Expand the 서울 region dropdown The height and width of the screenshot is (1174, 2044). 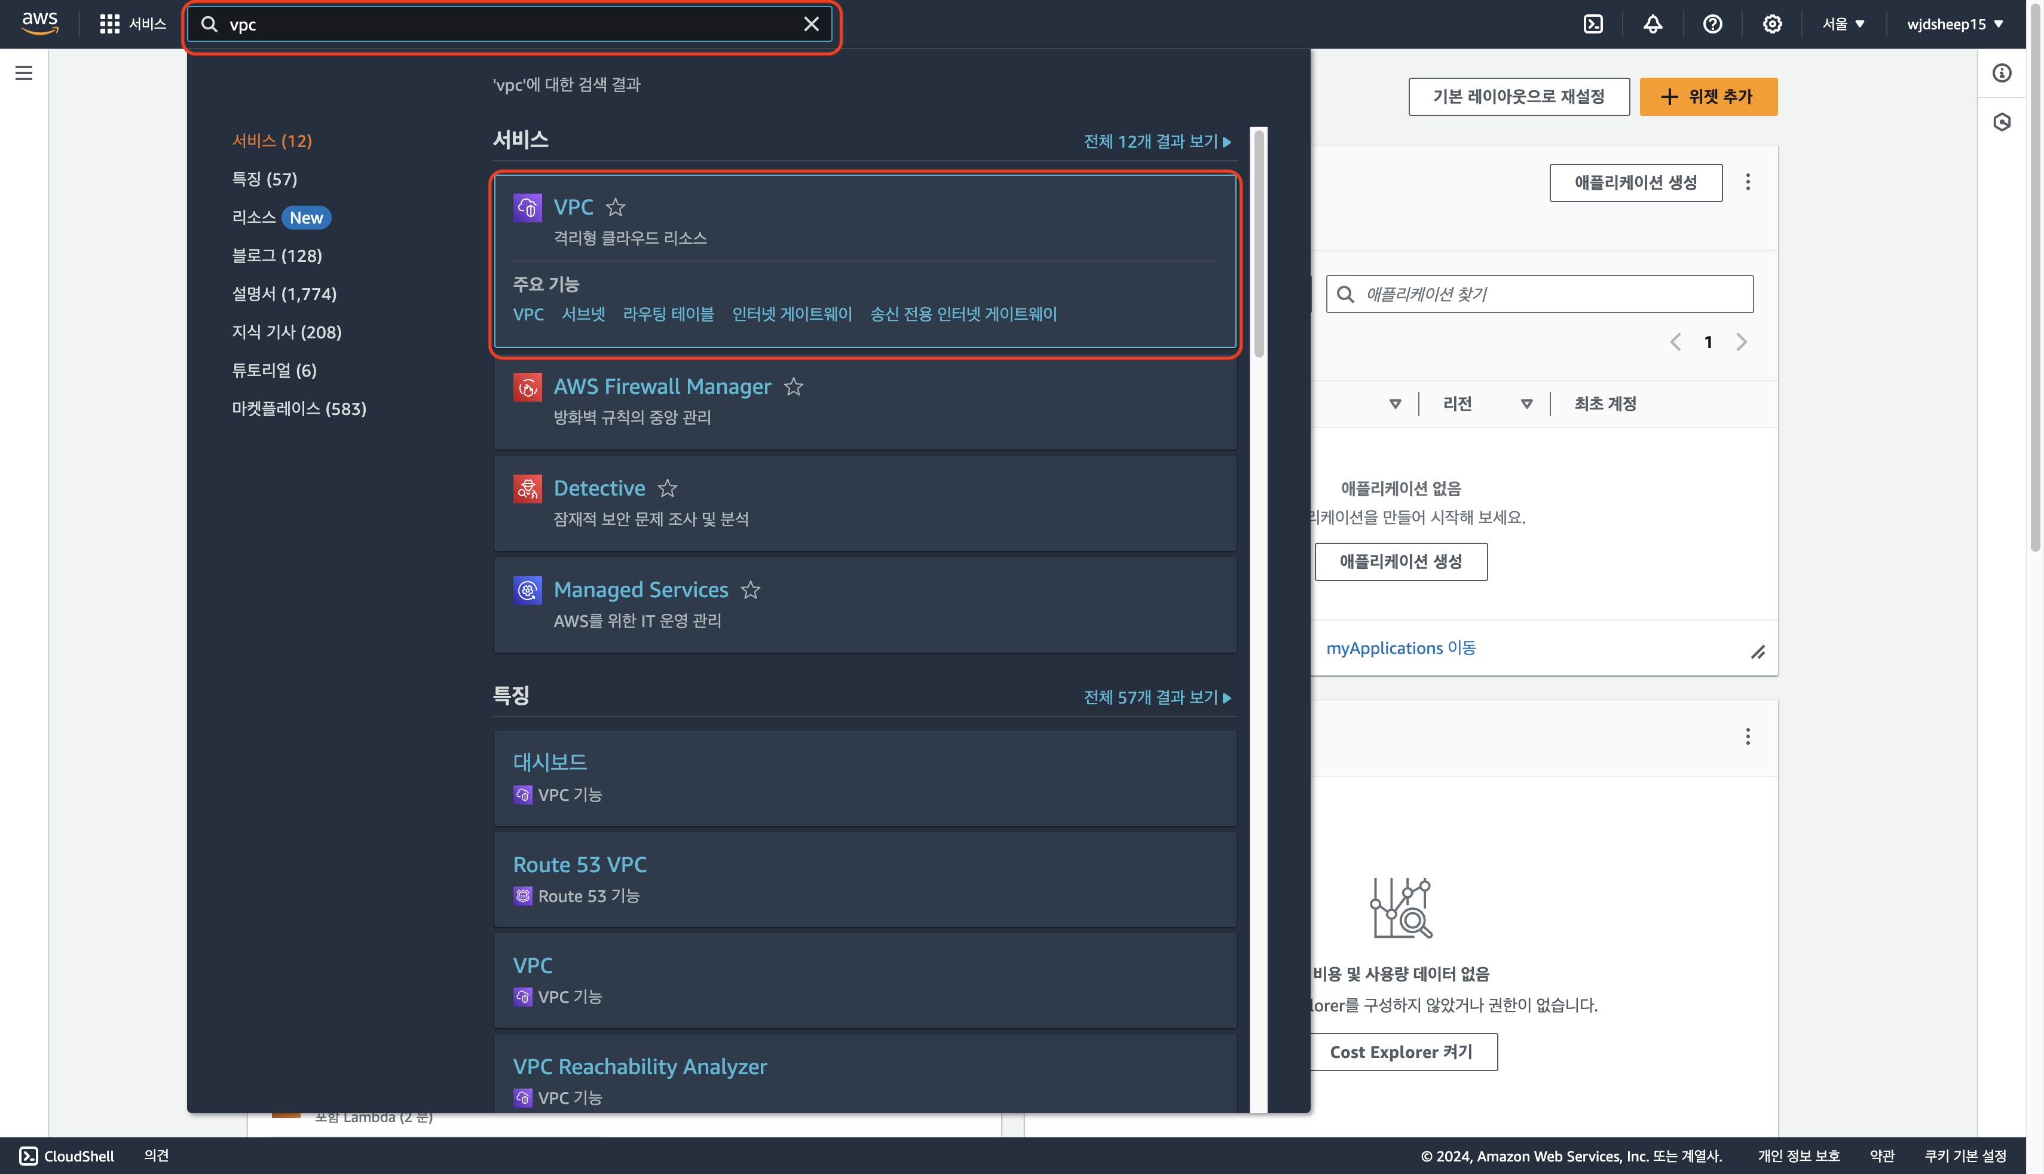1843,24
